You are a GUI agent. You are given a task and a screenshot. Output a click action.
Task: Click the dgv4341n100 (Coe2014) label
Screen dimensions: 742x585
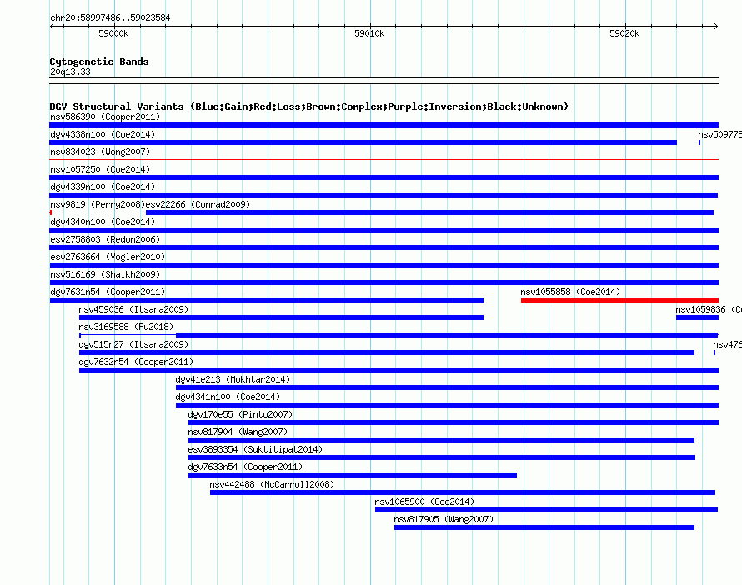(x=228, y=397)
